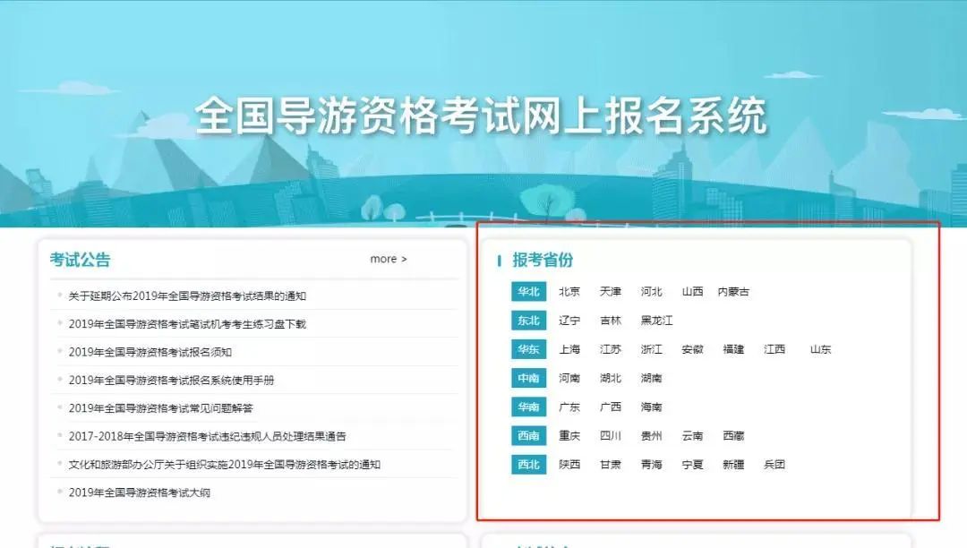Viewport: 967px width, 548px height.
Task: Open 新疆 province registration
Action: pos(733,465)
